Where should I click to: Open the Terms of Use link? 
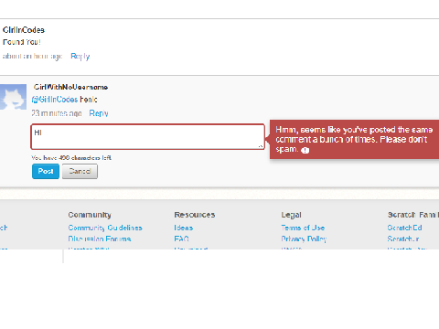click(303, 228)
